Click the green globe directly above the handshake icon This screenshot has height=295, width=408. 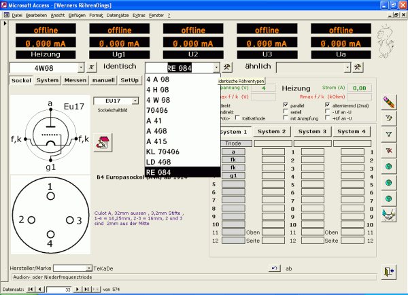pos(389,199)
